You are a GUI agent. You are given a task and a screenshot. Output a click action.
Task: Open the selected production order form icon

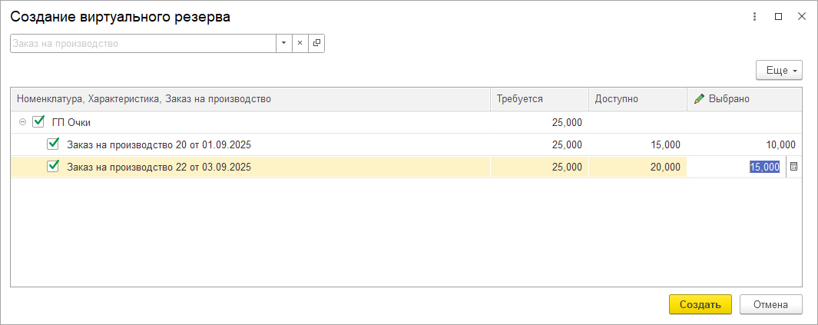pyautogui.click(x=316, y=44)
